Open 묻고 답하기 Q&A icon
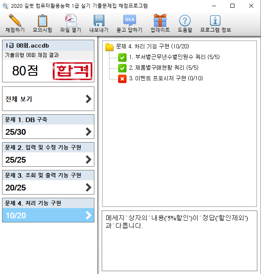This screenshot has width=261, height=274. pyautogui.click(x=129, y=20)
